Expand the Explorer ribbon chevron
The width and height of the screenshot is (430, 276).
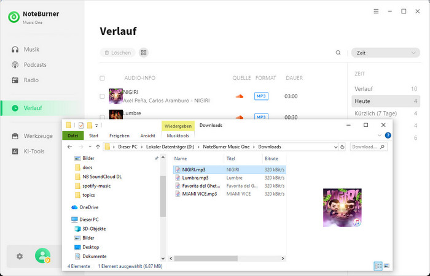click(380, 136)
